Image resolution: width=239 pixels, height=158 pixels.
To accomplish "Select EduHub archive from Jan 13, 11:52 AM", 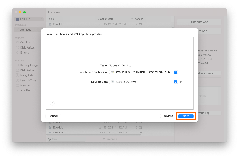I will coord(108,128).
